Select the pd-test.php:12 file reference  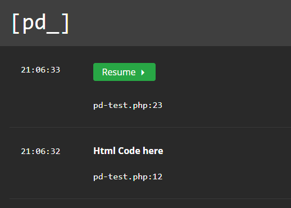click(x=128, y=177)
